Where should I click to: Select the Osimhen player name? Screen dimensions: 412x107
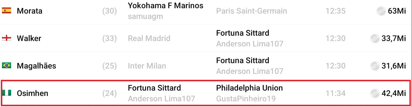click(32, 93)
